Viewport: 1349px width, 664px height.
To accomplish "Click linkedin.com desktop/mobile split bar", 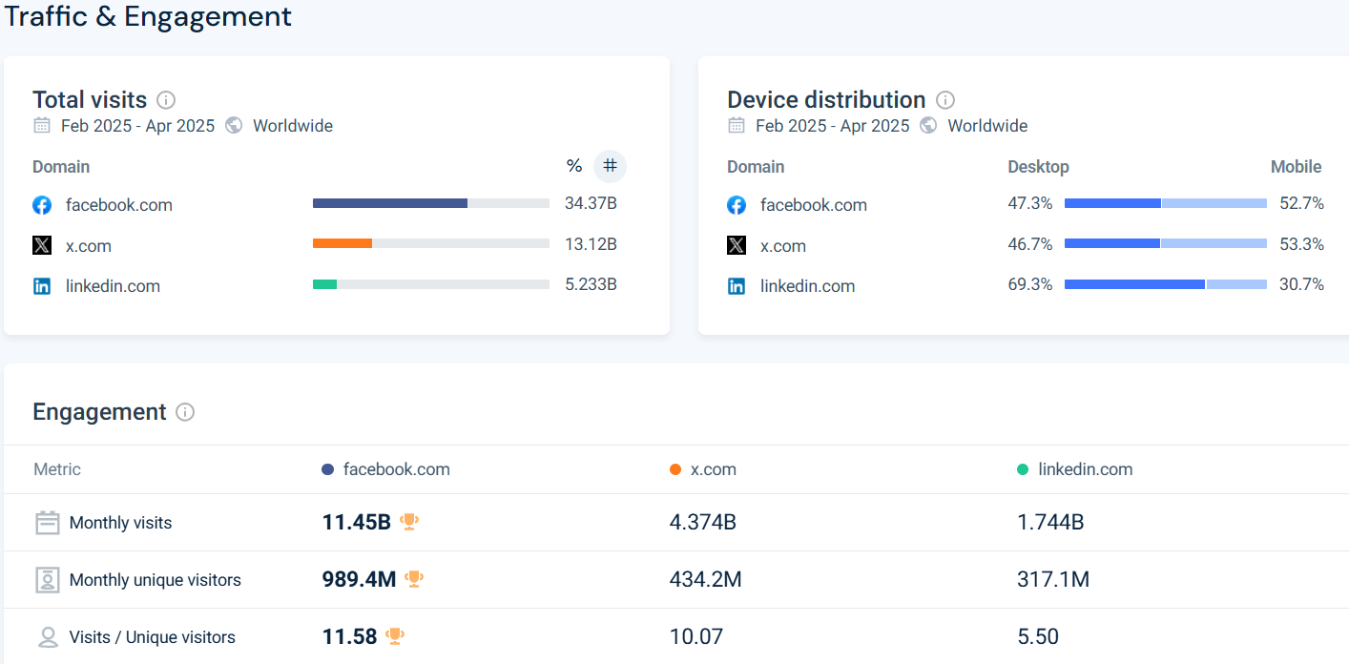I will tap(1166, 284).
